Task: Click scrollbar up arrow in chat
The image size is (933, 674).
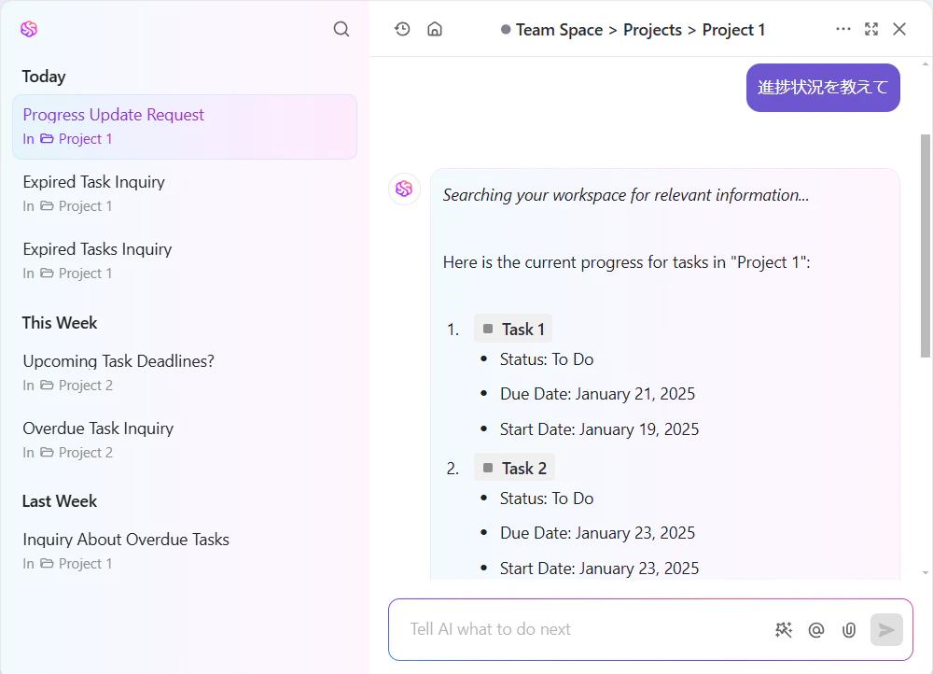Action: 925,64
